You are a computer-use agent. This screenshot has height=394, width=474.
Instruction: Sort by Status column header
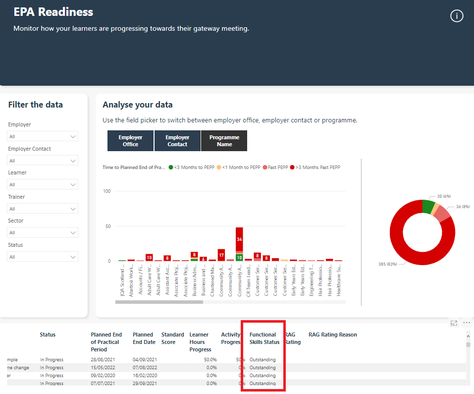click(48, 335)
